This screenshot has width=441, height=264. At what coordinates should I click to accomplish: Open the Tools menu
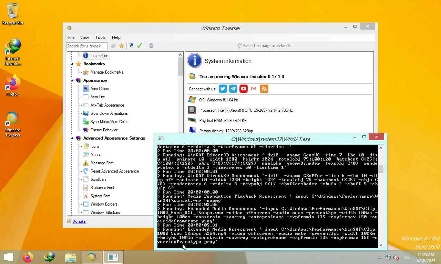coord(100,37)
